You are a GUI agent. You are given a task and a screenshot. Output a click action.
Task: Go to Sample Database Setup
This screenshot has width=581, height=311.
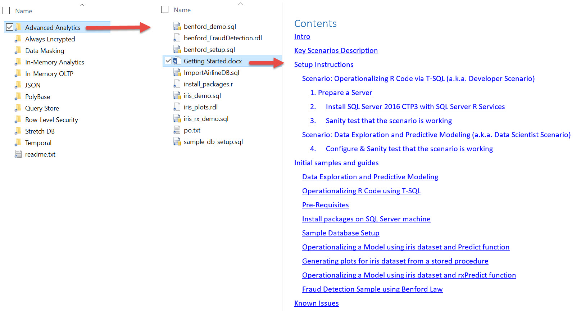pos(341,233)
